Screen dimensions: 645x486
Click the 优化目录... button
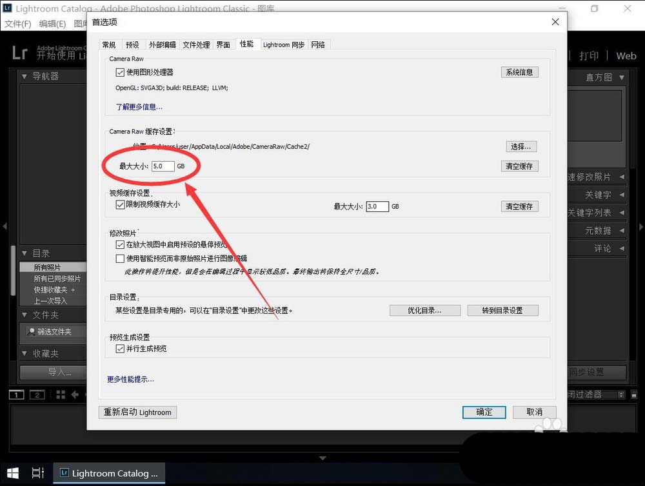tap(425, 311)
